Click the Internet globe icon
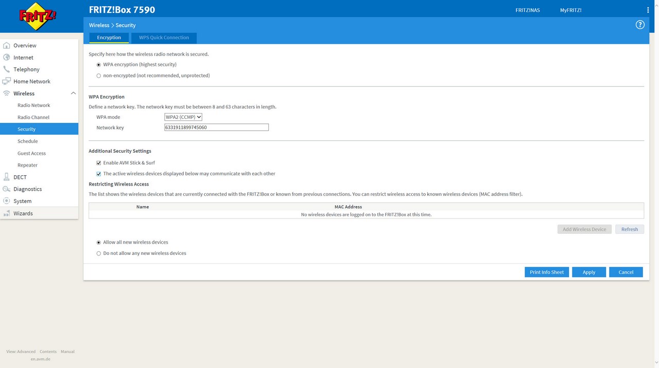The height and width of the screenshot is (368, 659). point(7,57)
